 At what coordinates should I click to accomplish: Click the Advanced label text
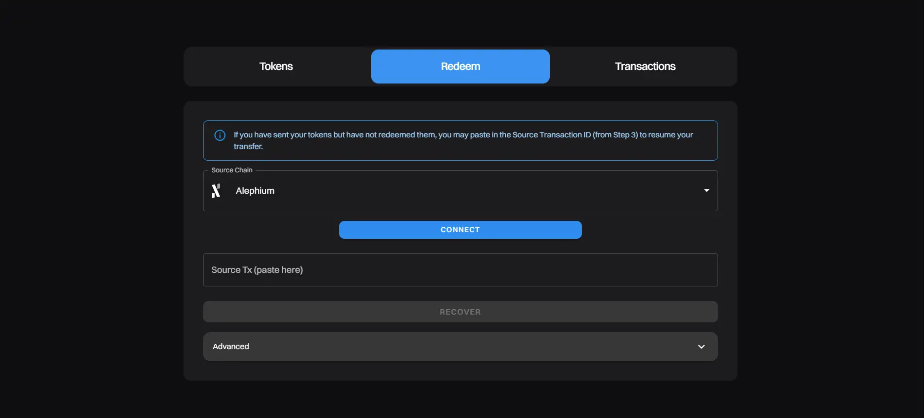coord(231,347)
